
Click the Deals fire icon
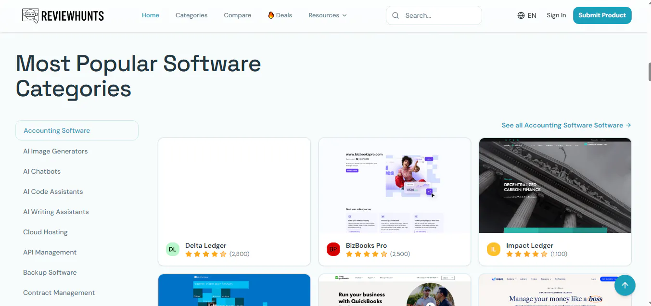pyautogui.click(x=271, y=15)
